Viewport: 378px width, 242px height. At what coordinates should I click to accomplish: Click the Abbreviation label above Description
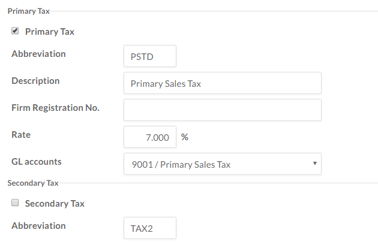pyautogui.click(x=38, y=54)
